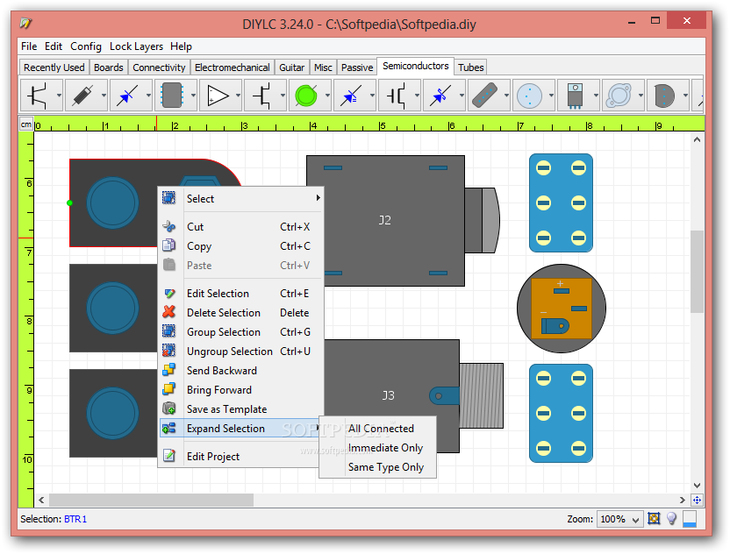Open the Lock Layers menu
Viewport: 730px width, 554px height.
tap(136, 46)
